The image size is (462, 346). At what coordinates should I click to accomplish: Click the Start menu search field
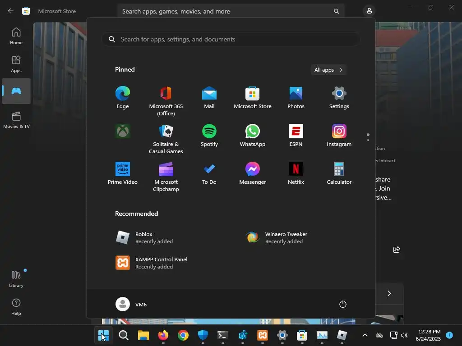[x=231, y=39]
